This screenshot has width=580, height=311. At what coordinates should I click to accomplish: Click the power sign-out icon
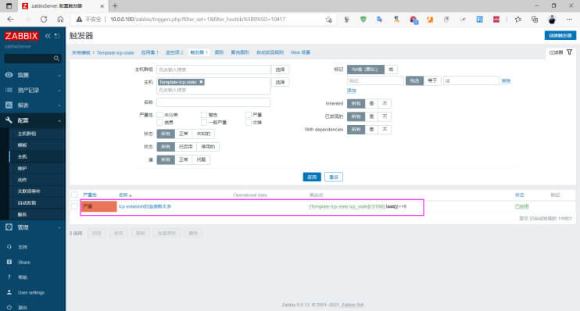coord(9,307)
